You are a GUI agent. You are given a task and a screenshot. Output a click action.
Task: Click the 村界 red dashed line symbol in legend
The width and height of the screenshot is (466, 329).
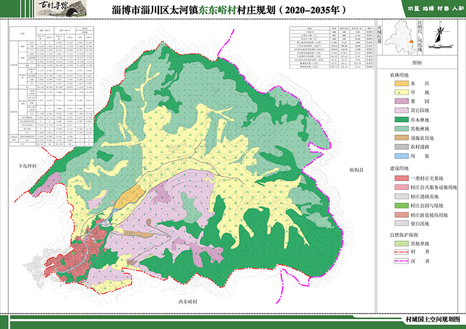pyautogui.click(x=401, y=252)
